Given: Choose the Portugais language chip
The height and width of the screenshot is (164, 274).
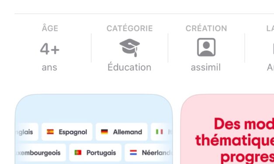Looking at the screenshot, I should point(95,153).
